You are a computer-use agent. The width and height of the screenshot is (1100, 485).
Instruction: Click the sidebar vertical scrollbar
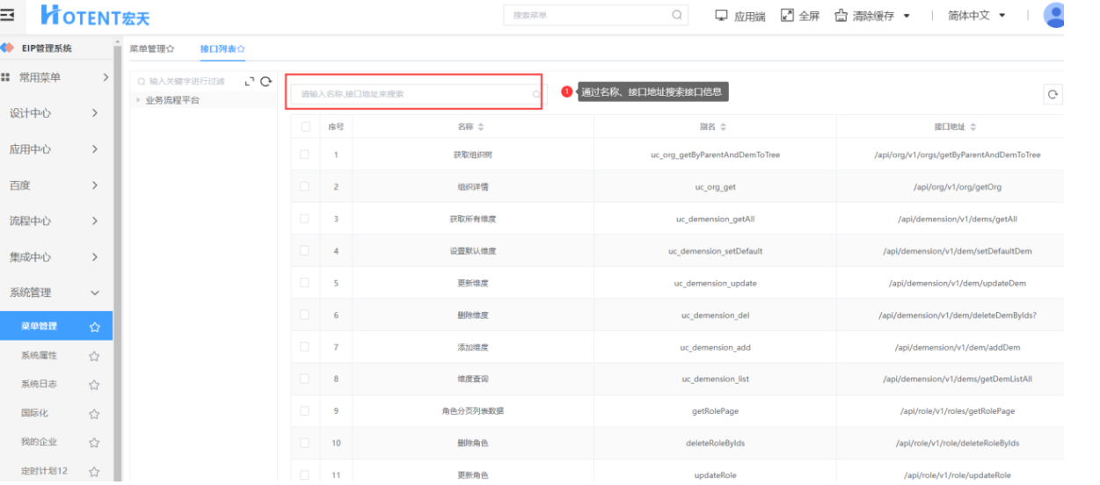point(117,264)
